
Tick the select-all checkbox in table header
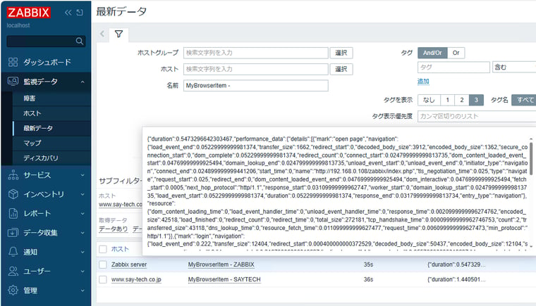click(x=103, y=249)
